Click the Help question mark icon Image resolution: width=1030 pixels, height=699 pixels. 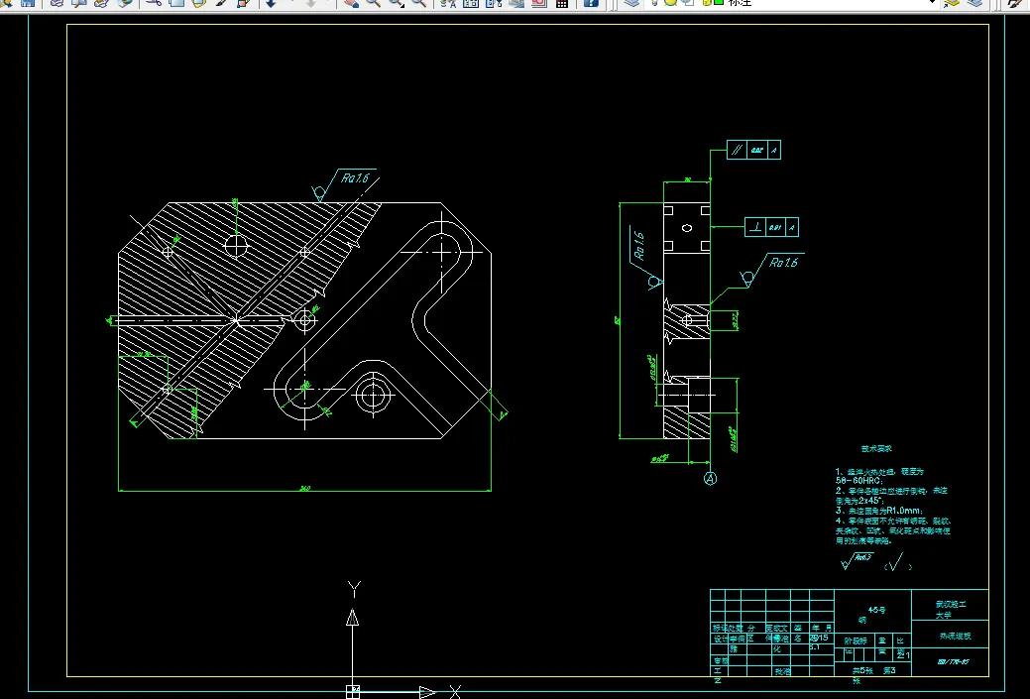pos(591,3)
